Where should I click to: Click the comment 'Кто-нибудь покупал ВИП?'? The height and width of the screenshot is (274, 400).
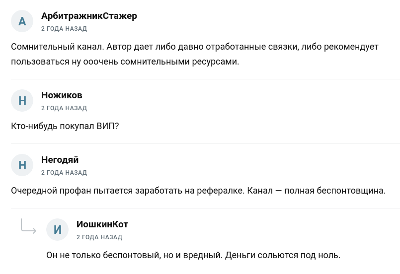[x=65, y=127]
